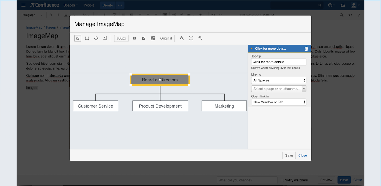Set image to medium size
The height and width of the screenshot is (186, 381).
(x=144, y=38)
